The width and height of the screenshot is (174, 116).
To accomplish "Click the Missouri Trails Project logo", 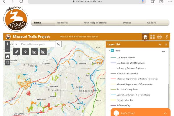I will pos(16,19).
